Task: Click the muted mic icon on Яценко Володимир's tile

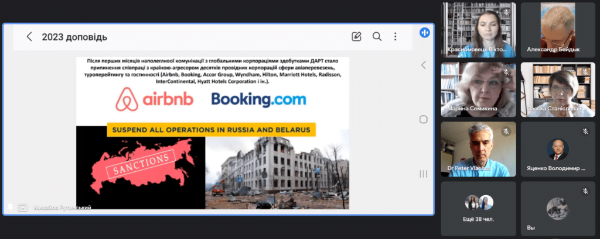Action: 585,131
